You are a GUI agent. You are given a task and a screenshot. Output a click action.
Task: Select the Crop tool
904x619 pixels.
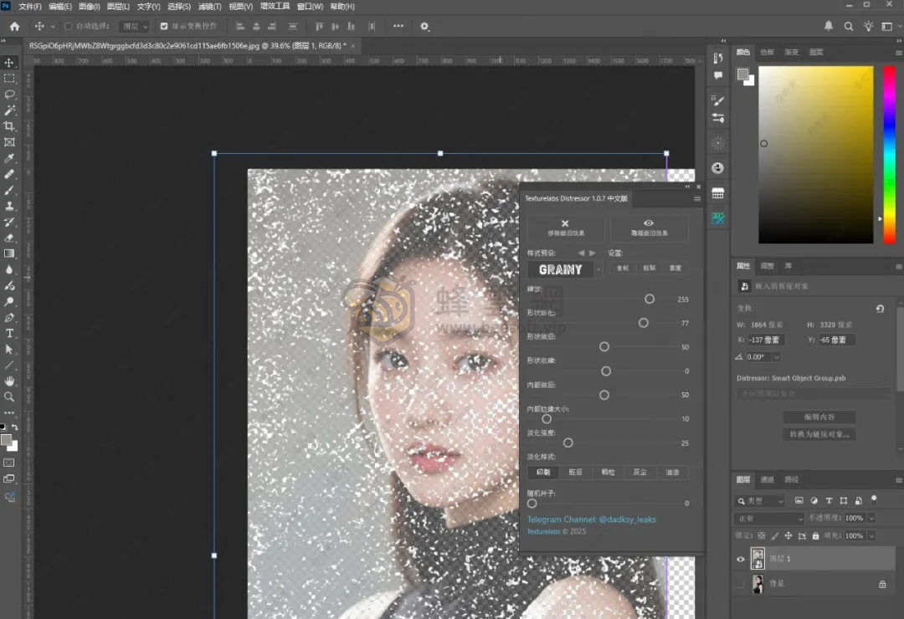pyautogui.click(x=9, y=126)
